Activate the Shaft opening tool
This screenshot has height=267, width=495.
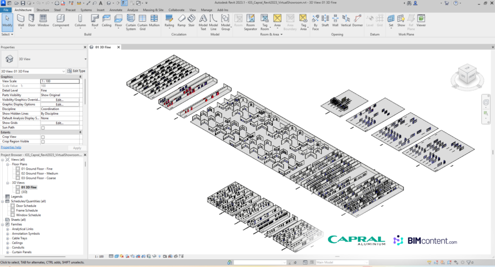(x=325, y=21)
